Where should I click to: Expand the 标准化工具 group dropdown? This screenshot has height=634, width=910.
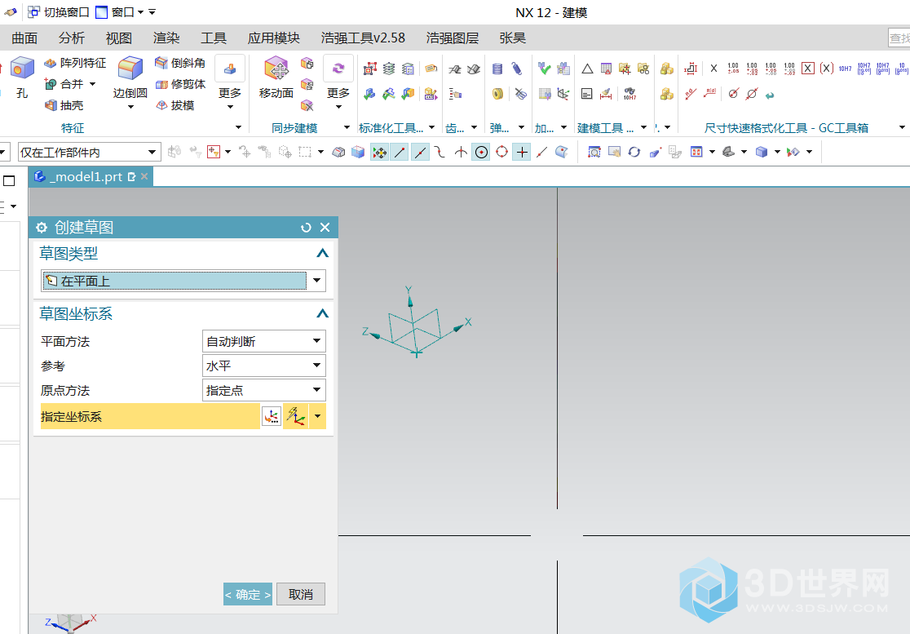[432, 128]
